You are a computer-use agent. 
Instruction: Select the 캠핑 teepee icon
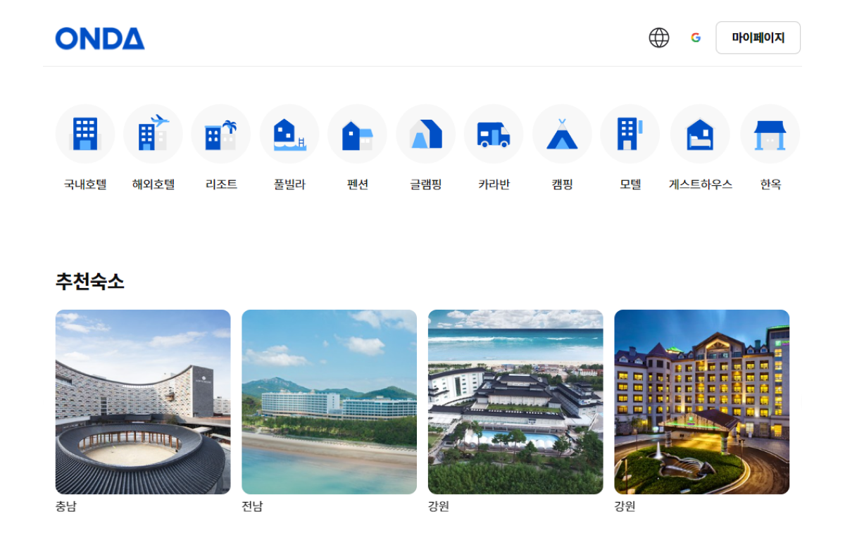562,134
